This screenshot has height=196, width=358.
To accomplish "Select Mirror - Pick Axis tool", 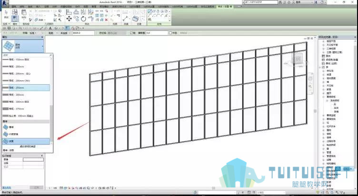I will click(x=84, y=12).
